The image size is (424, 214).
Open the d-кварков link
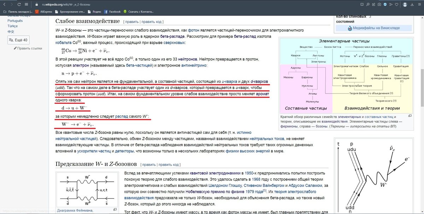pos(259,82)
